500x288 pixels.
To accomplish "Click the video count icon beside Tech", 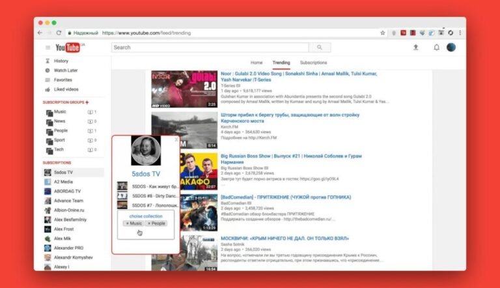I will (90, 150).
